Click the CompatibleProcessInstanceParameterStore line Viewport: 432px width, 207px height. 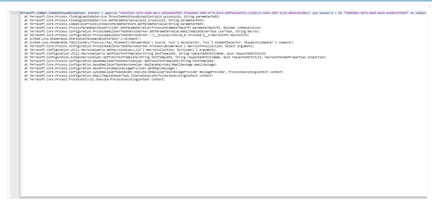114,24
